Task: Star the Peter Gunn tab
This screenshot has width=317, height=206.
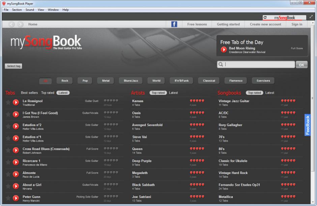Action: coord(8,198)
